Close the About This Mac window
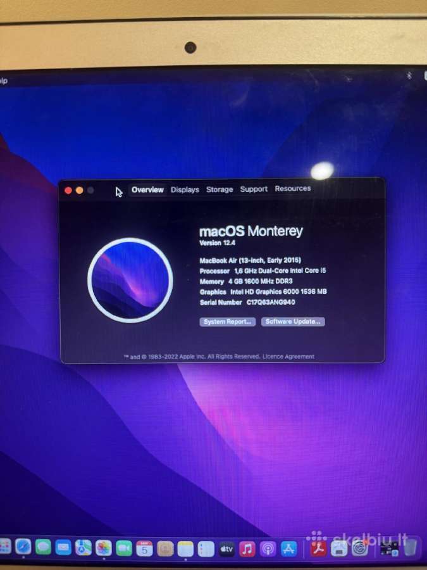This screenshot has width=427, height=570. pos(68,190)
